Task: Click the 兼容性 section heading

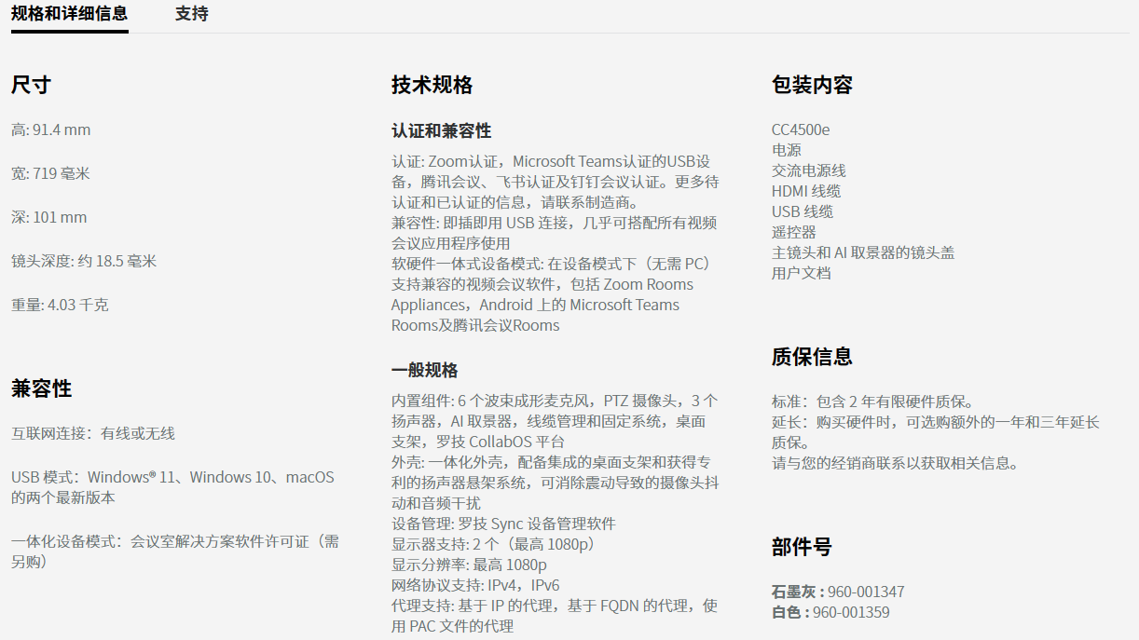Action: [41, 389]
